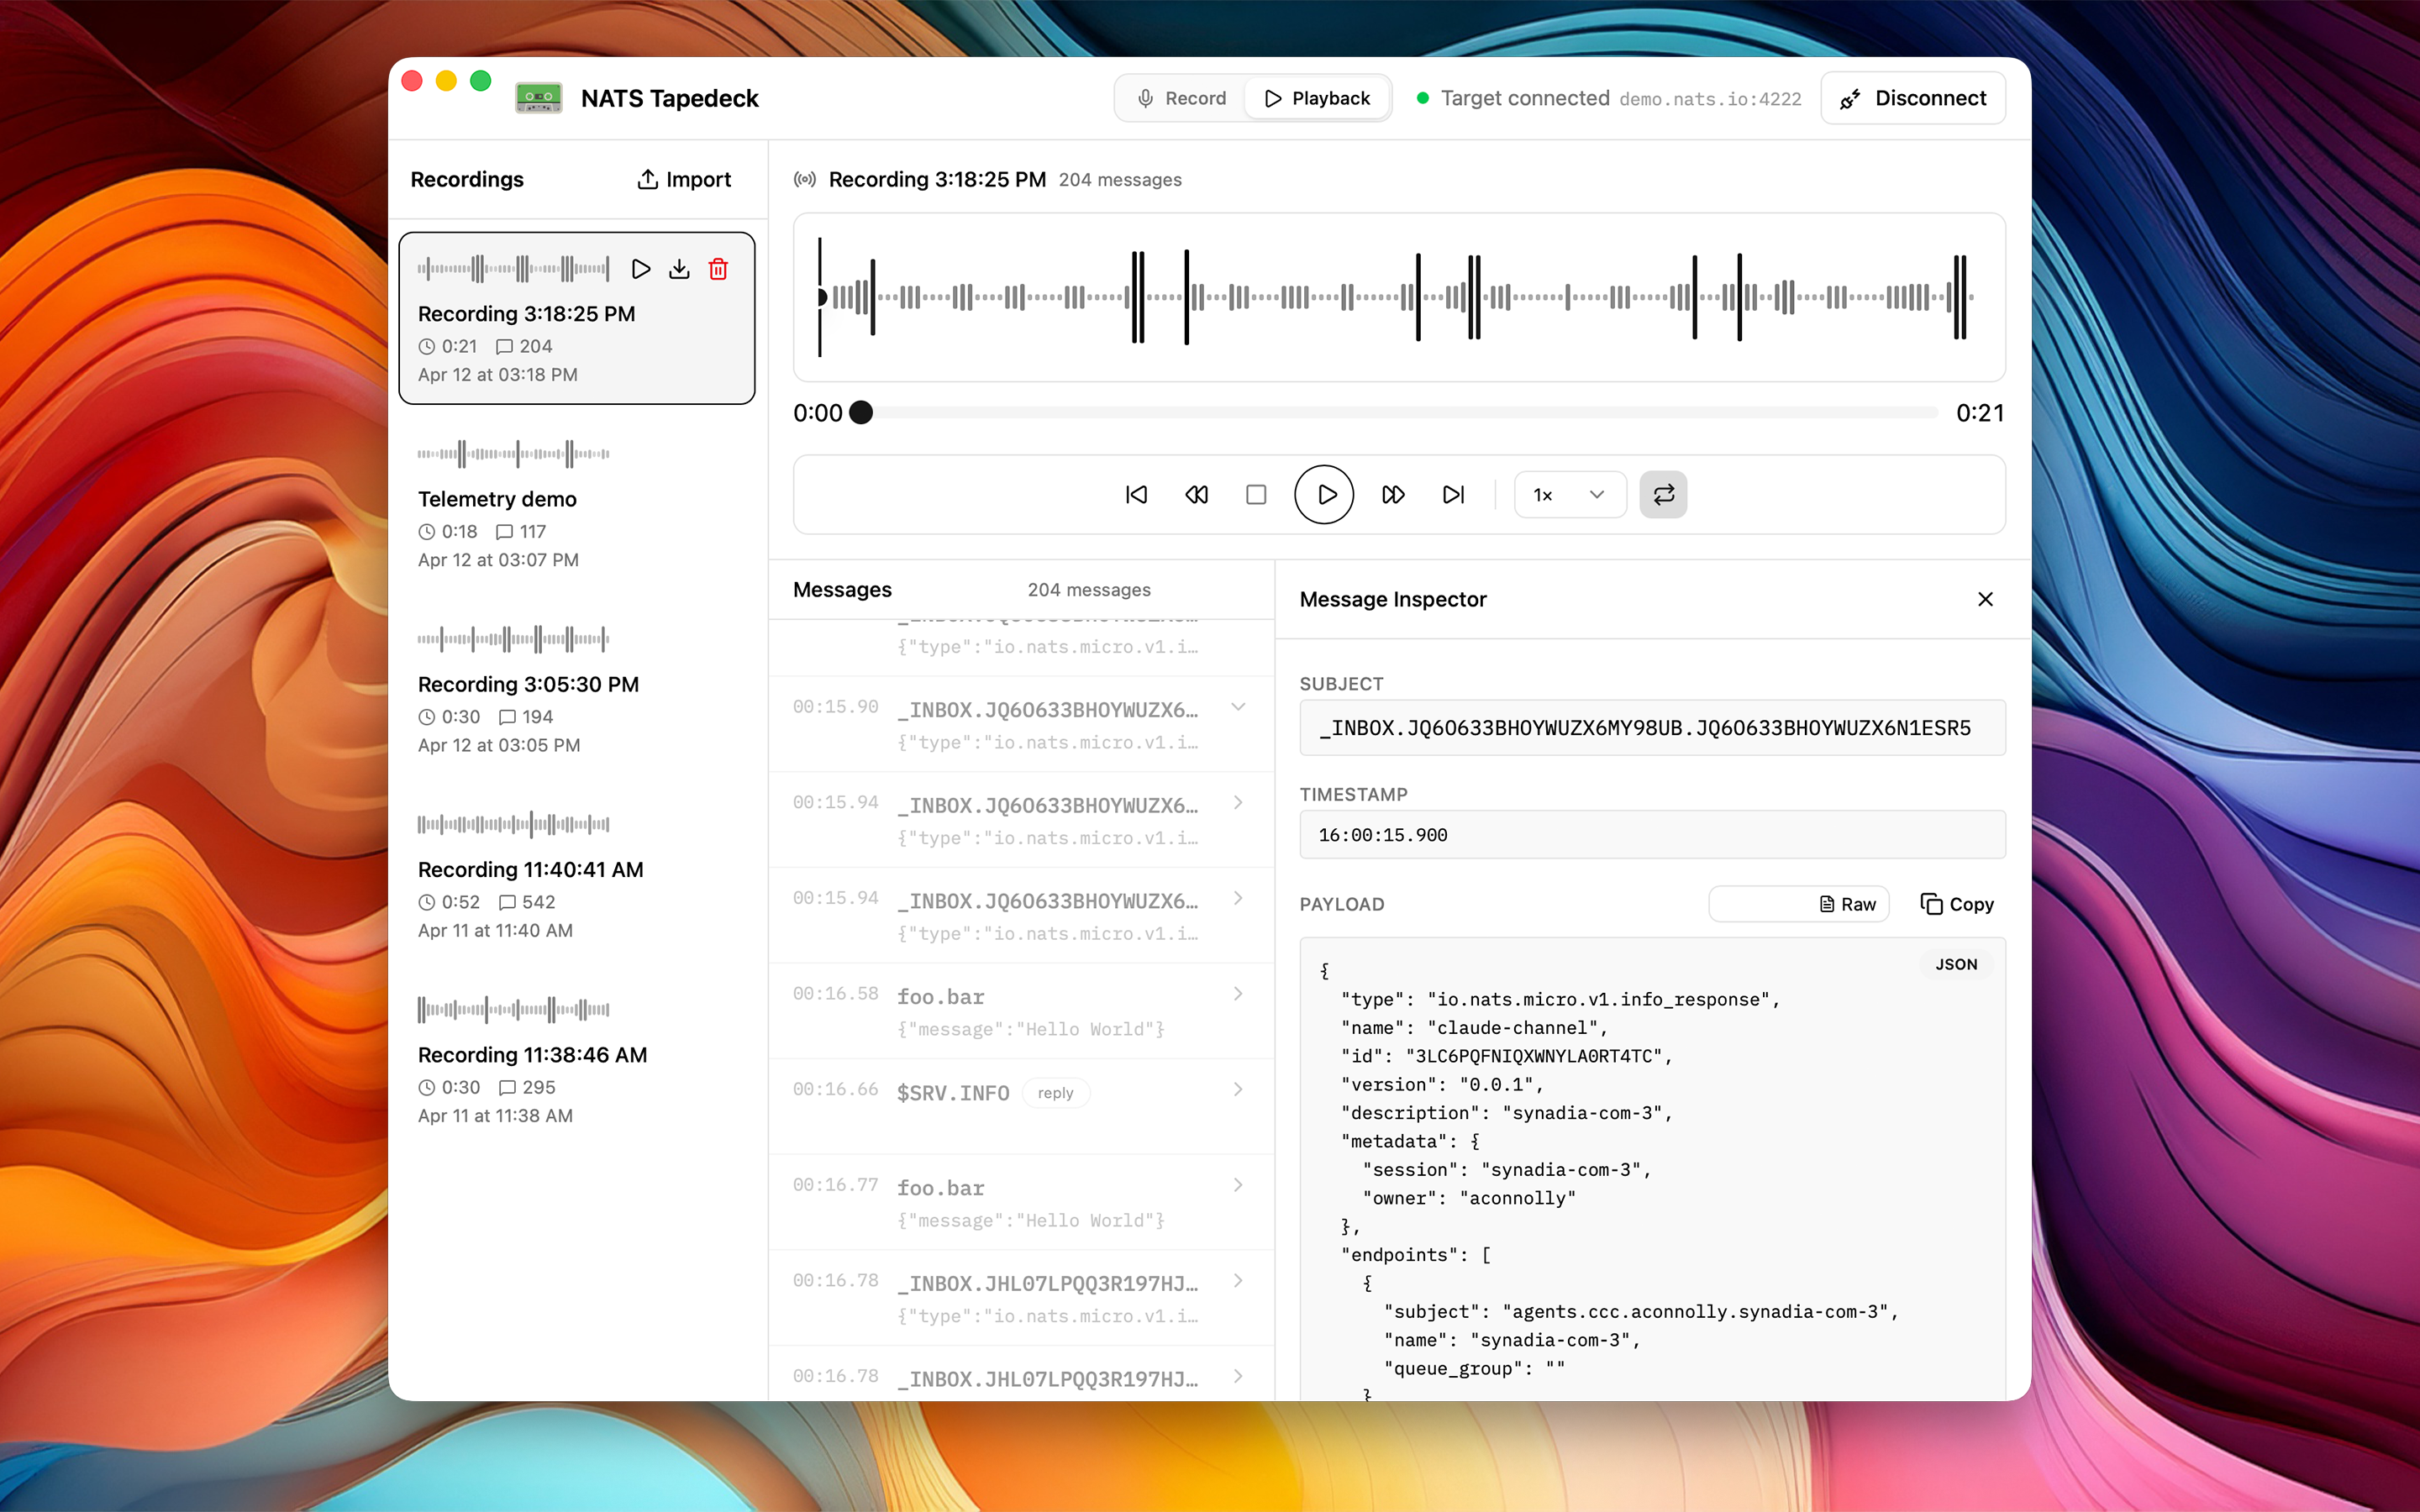Open the Import recordings tool
The image size is (2420, 1512).
coord(684,179)
